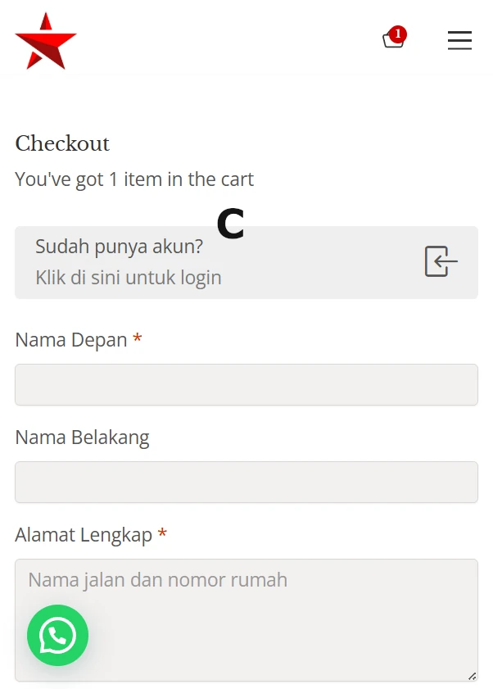Click the cart notification badge showing 1
This screenshot has width=493, height=689.
coord(399,34)
